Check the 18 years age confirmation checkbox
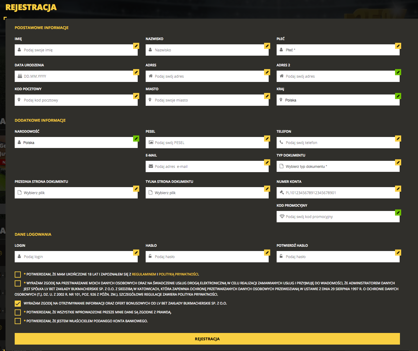 pyautogui.click(x=18, y=275)
